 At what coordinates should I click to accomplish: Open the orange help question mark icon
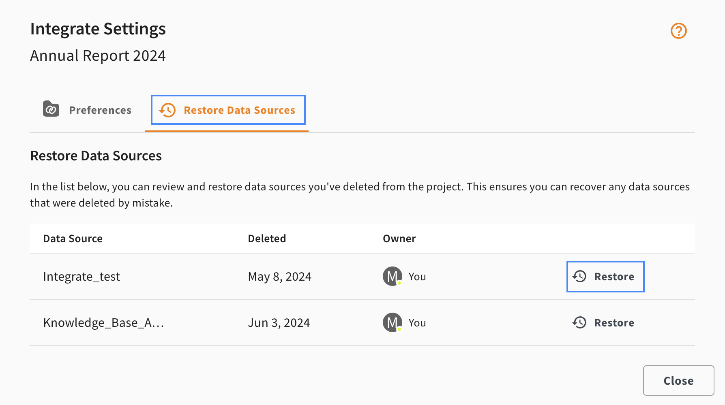pos(678,31)
